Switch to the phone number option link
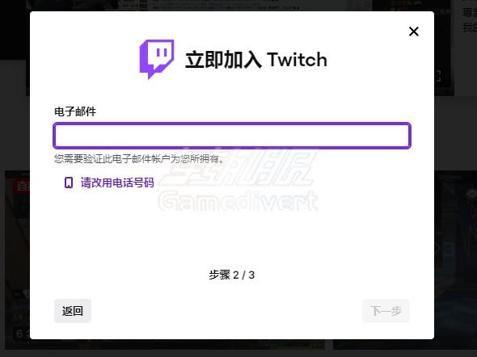 pyautogui.click(x=117, y=183)
